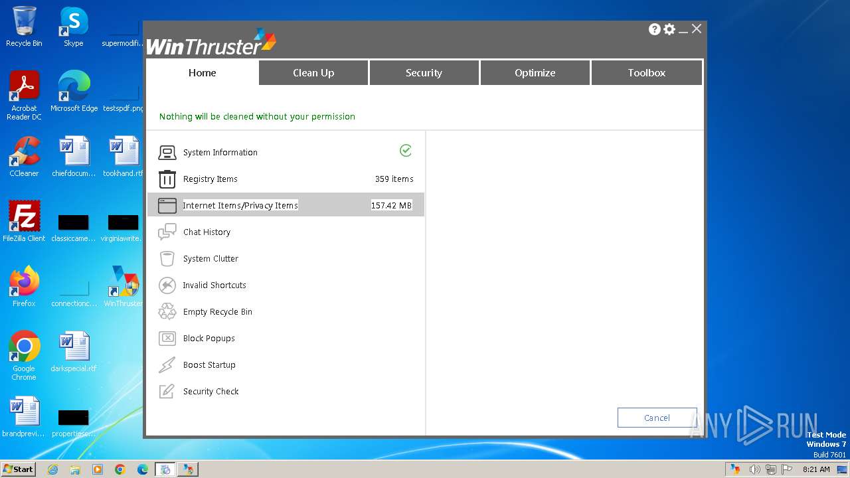The image size is (850, 478).
Task: Select the tookhand.rtf desktop file
Action: pos(124,157)
